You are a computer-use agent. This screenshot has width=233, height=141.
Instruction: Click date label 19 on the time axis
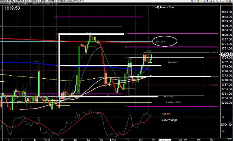[127, 140]
